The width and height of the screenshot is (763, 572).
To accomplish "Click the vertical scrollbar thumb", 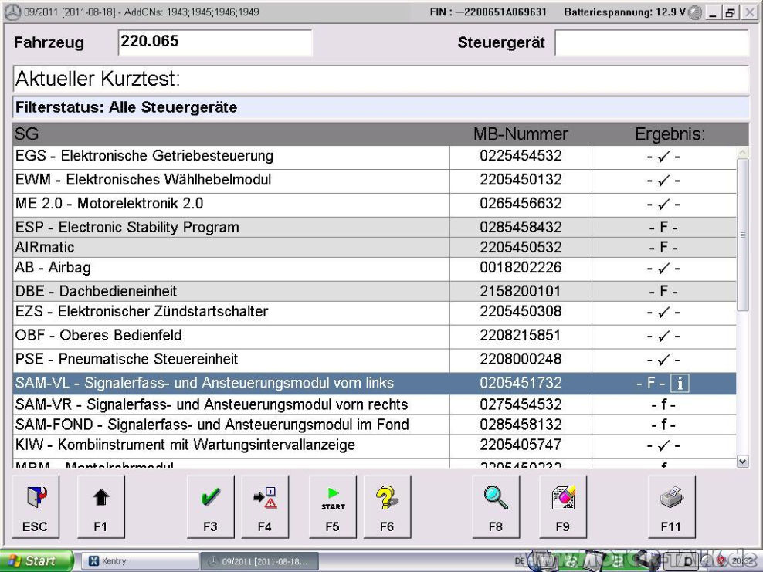I will click(743, 235).
